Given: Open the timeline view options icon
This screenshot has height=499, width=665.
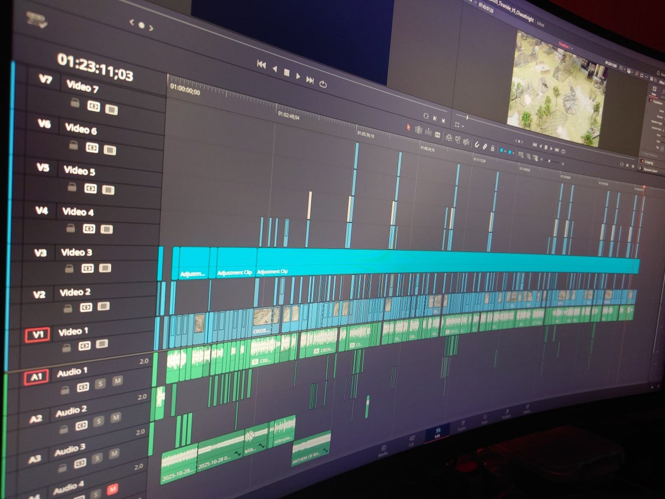Looking at the screenshot, I should pos(38,20).
